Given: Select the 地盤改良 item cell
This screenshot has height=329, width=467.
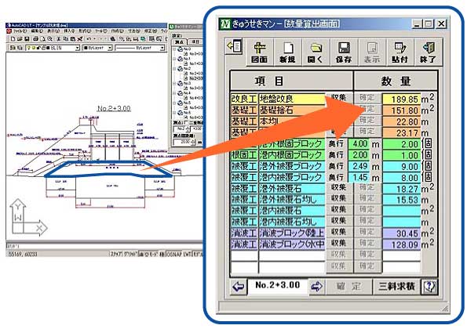Looking at the screenshot, I should [x=292, y=99].
